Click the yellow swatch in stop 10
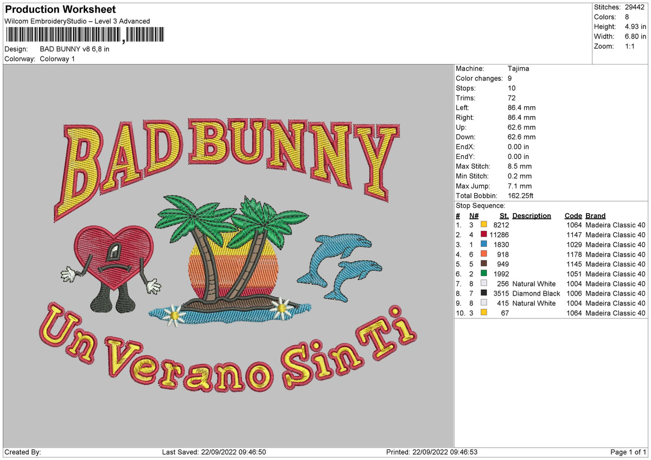Screen dimensions: 651x460 [484, 312]
